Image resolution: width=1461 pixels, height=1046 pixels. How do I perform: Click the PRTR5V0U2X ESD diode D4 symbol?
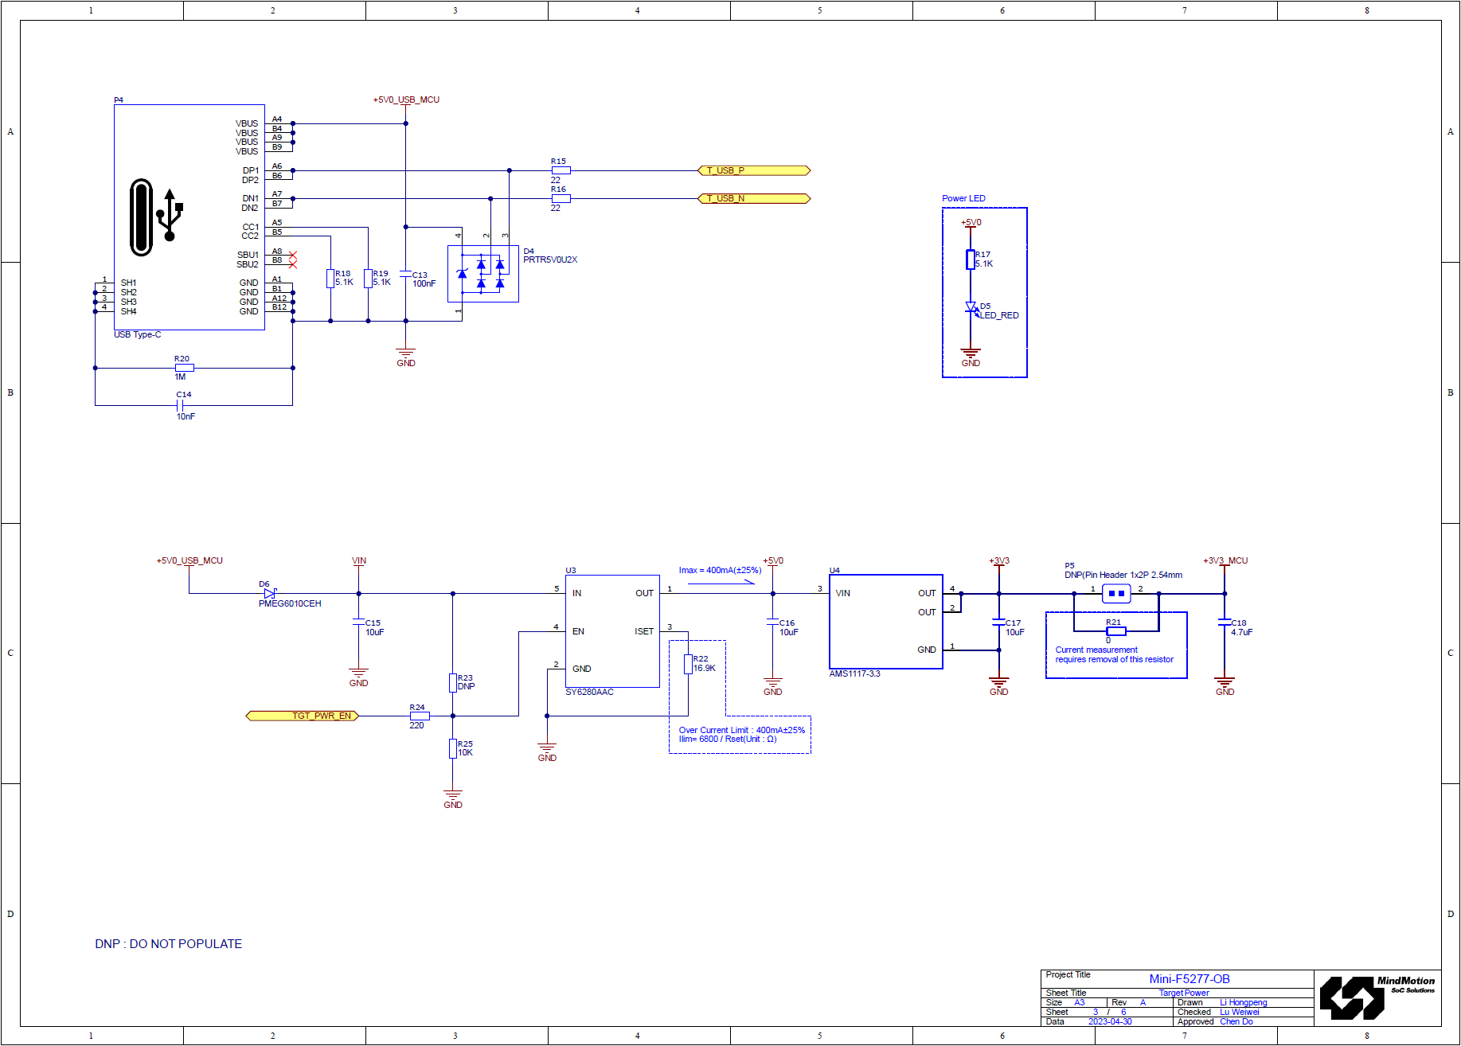tap(482, 275)
